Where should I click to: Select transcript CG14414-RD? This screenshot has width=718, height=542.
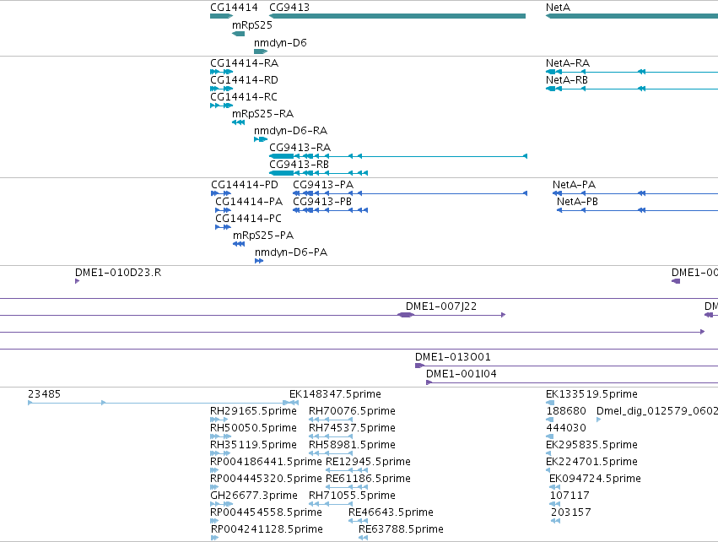click(244, 80)
